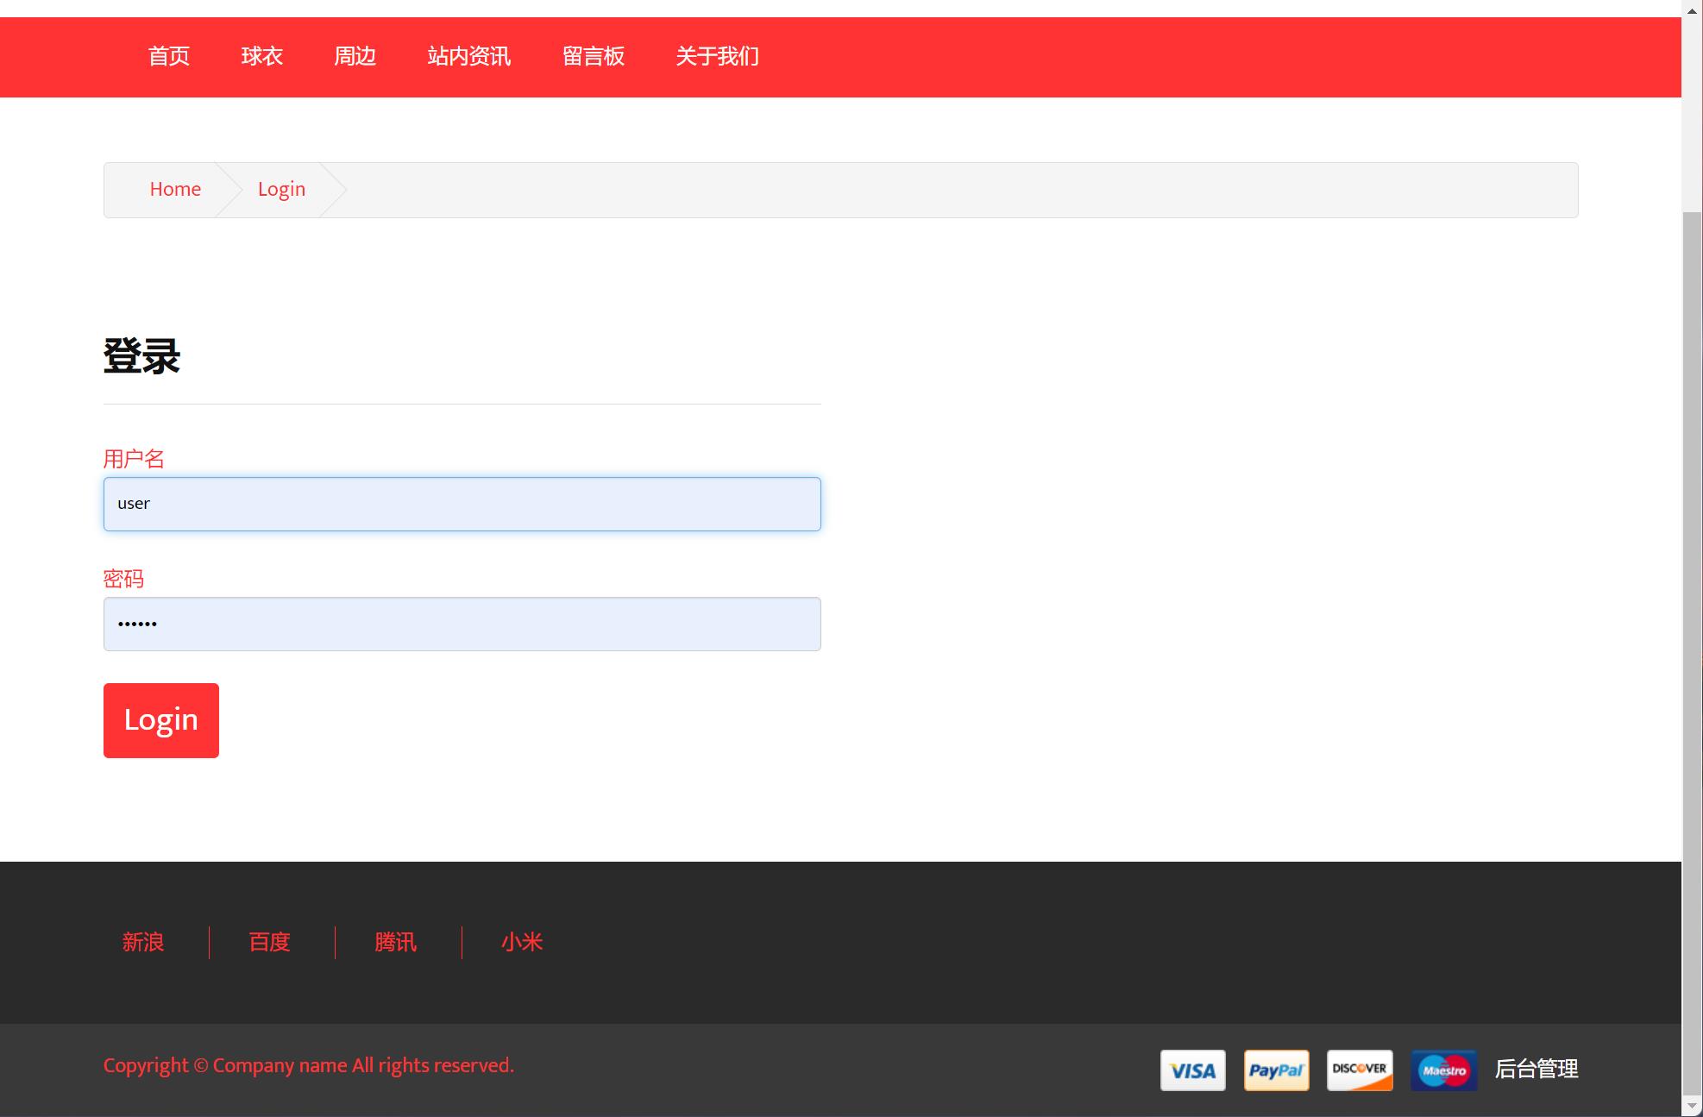Open the 留言板 page
This screenshot has height=1117, width=1703.
(x=593, y=57)
